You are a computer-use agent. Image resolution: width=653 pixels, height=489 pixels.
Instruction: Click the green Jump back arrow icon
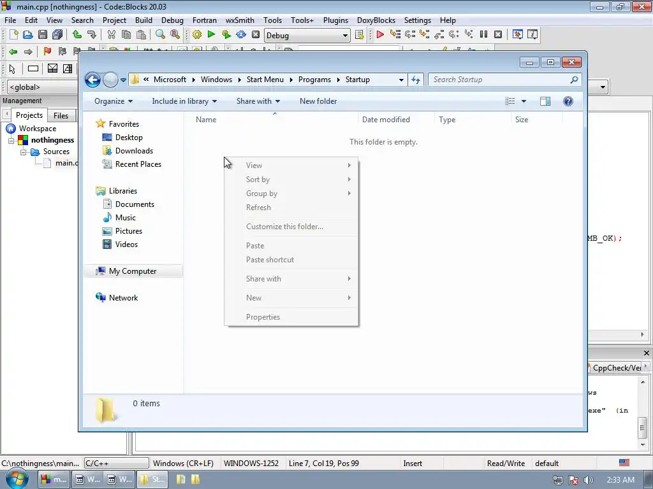pyautogui.click(x=13, y=52)
